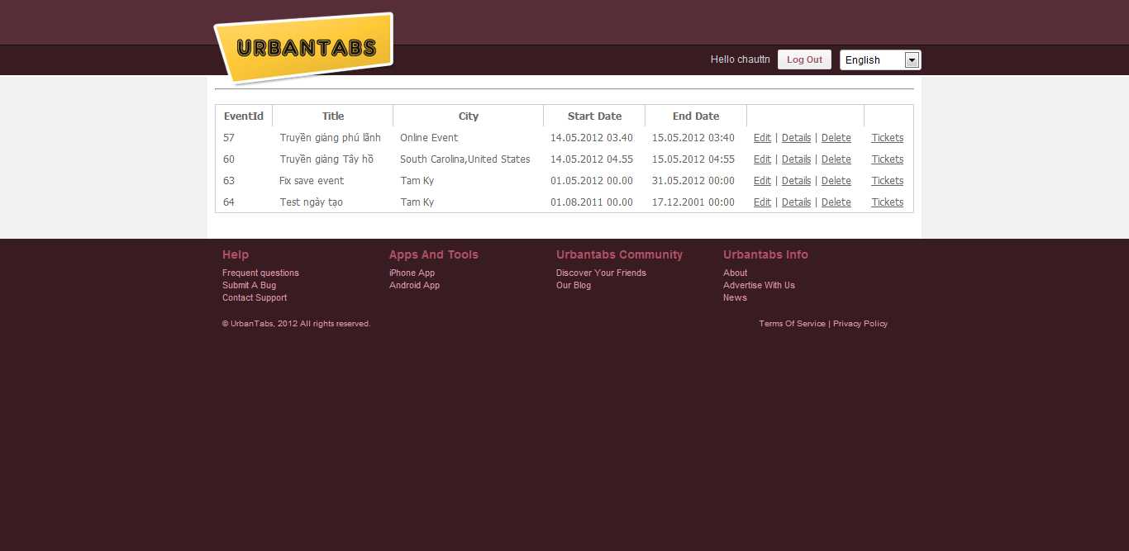Click the Help footer heading

(x=236, y=254)
